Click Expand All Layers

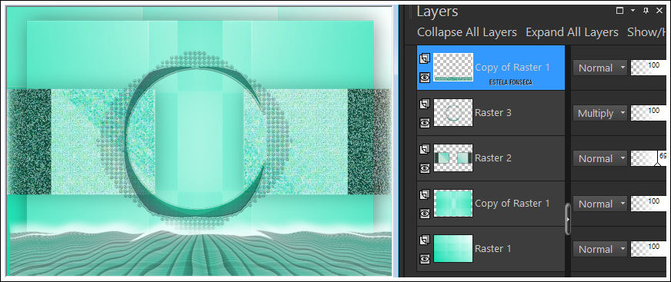573,32
